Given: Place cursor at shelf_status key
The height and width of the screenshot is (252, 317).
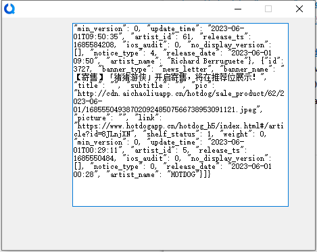Looking at the screenshot, I should (x=171, y=134).
